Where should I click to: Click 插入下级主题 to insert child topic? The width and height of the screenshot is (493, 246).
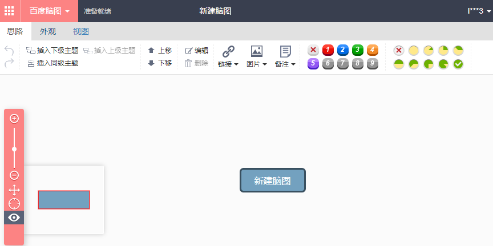(52, 50)
